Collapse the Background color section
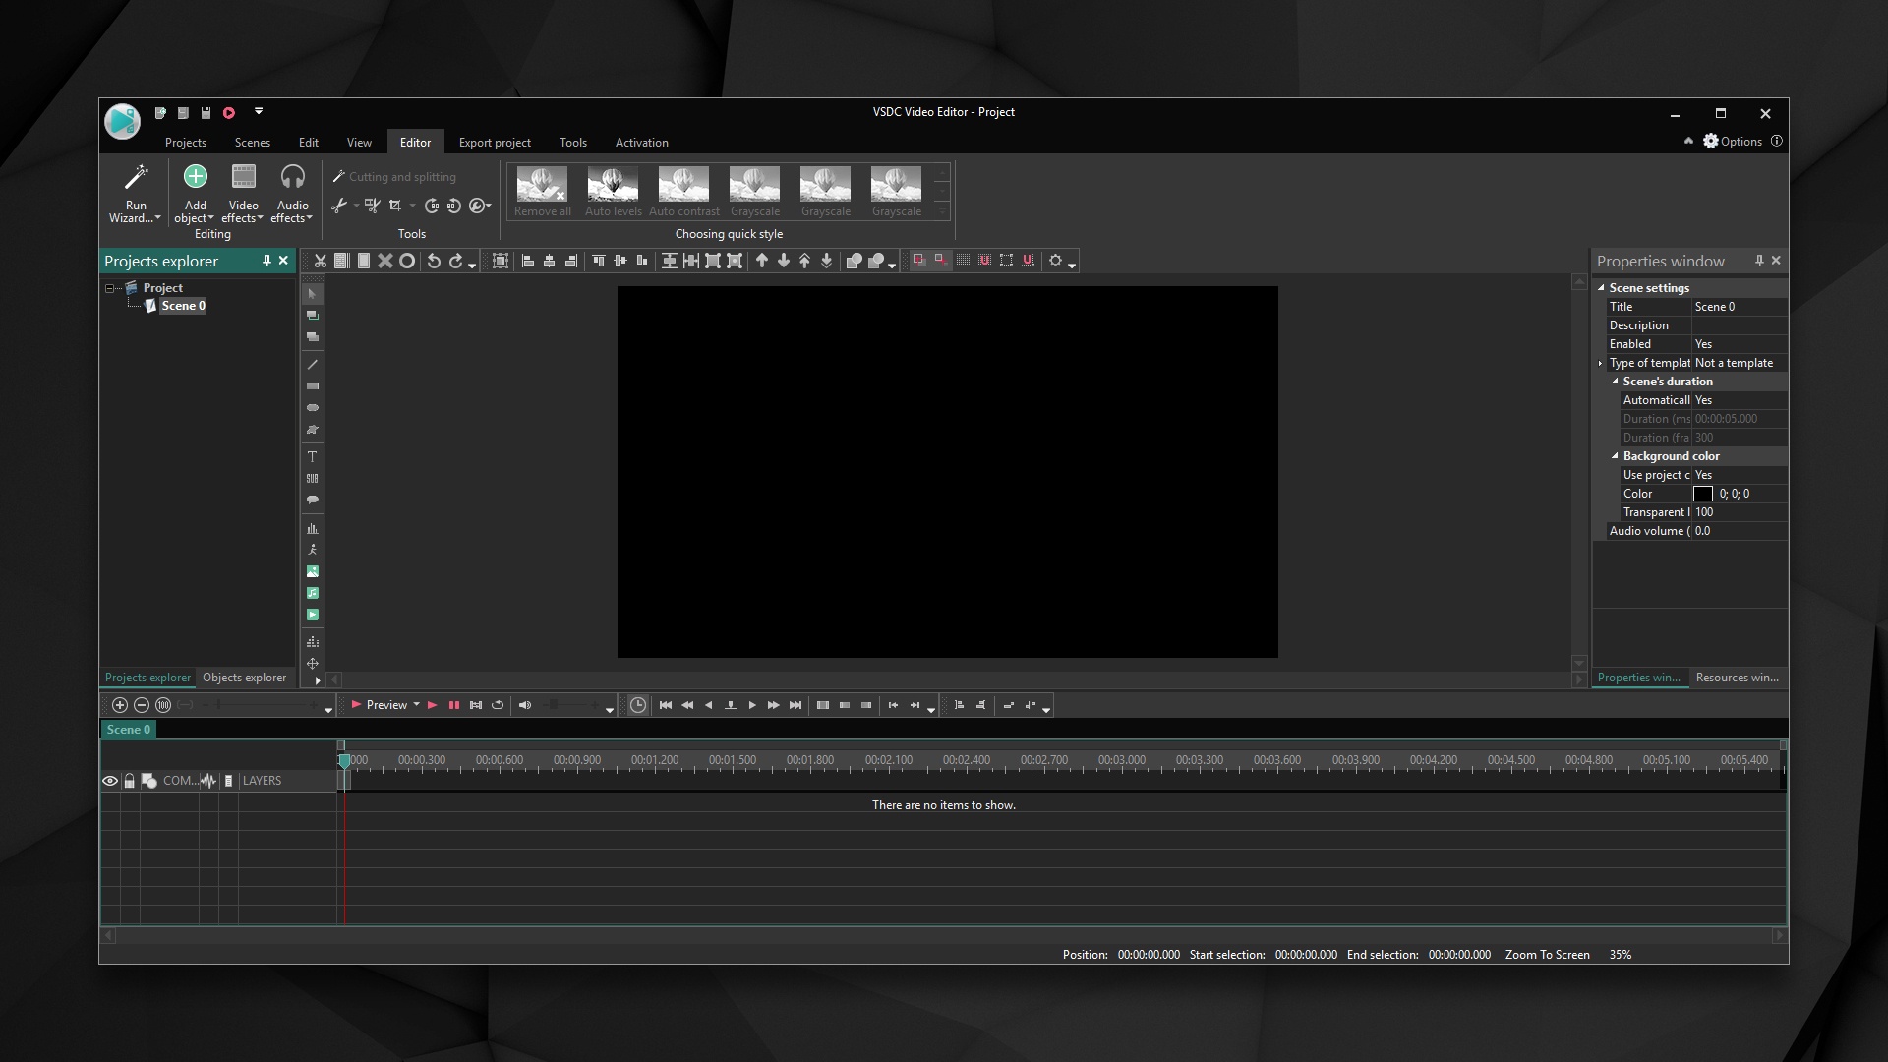This screenshot has width=1888, height=1062. tap(1615, 456)
